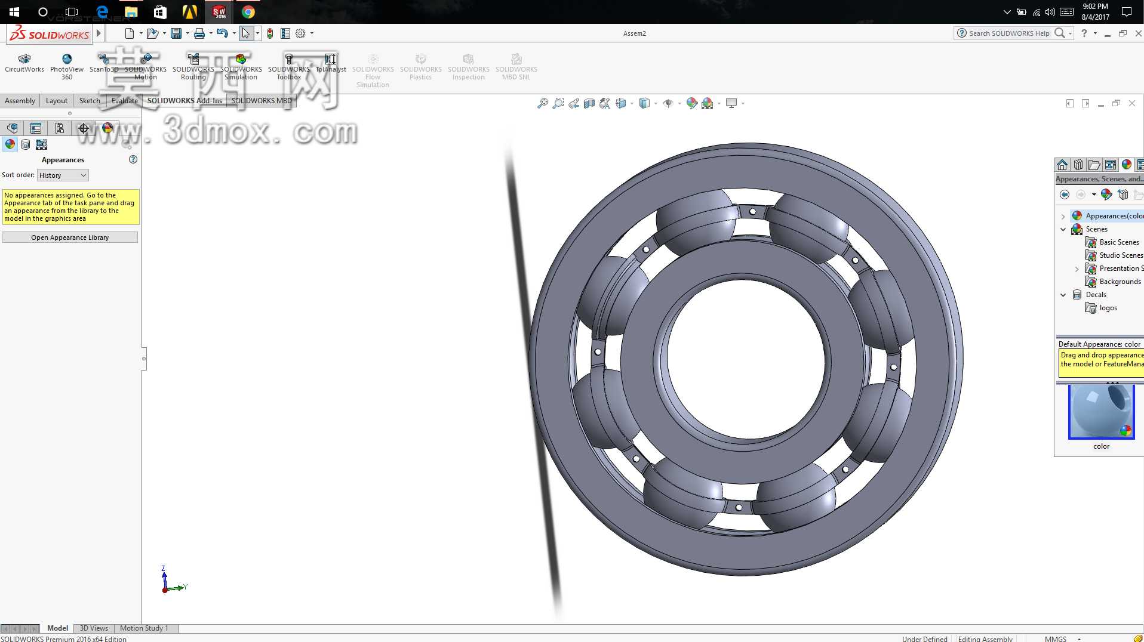Viewport: 1144px width, 642px height.
Task: Open the Sort order dropdown
Action: click(63, 175)
